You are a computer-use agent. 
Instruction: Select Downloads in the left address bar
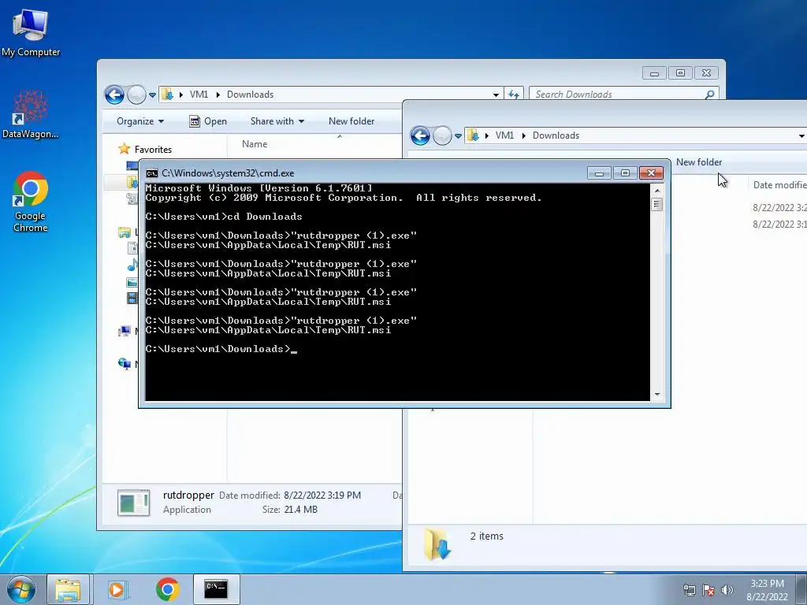pos(250,95)
